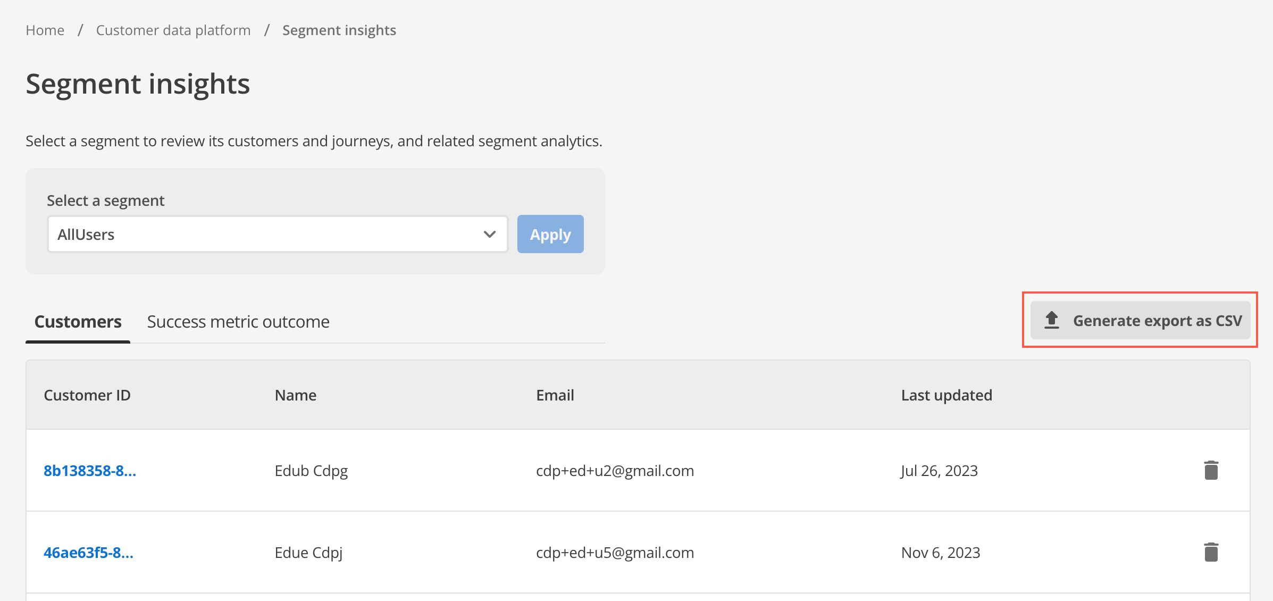Open Customer data platform breadcrumb
1273x601 pixels.
point(173,30)
